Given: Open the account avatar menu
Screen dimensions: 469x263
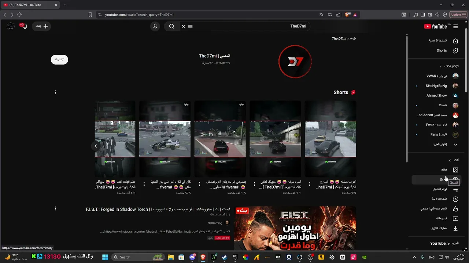Looking at the screenshot, I should click(x=11, y=26).
